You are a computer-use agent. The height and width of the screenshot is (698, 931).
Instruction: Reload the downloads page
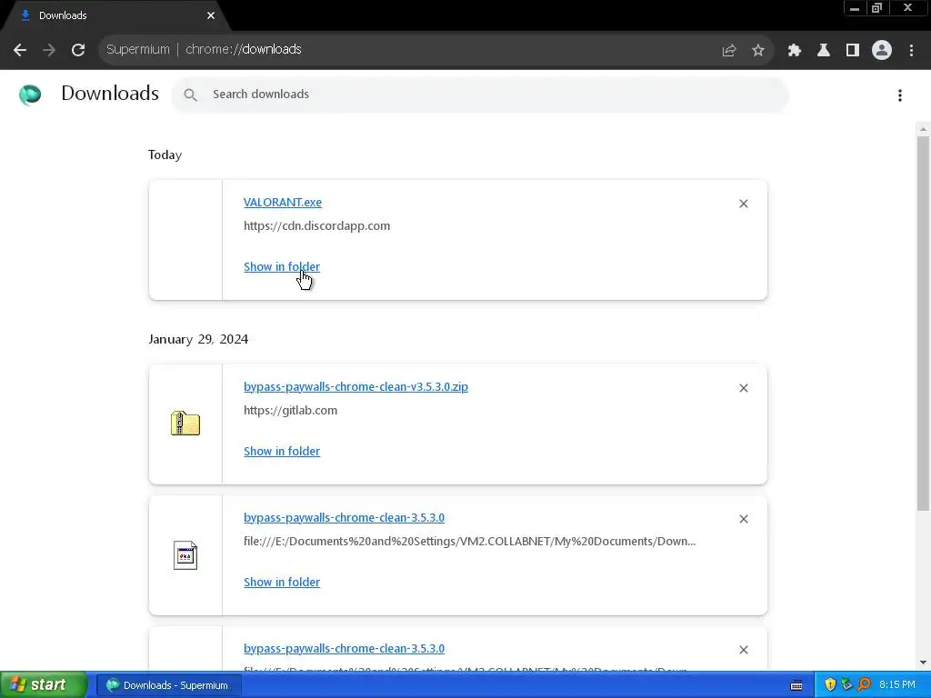(78, 50)
